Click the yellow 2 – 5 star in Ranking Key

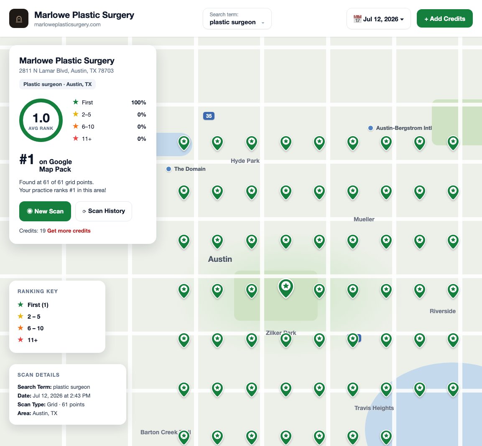tap(20, 316)
